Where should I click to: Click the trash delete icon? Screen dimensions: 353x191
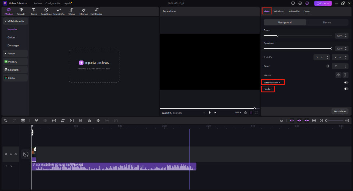click(23, 120)
